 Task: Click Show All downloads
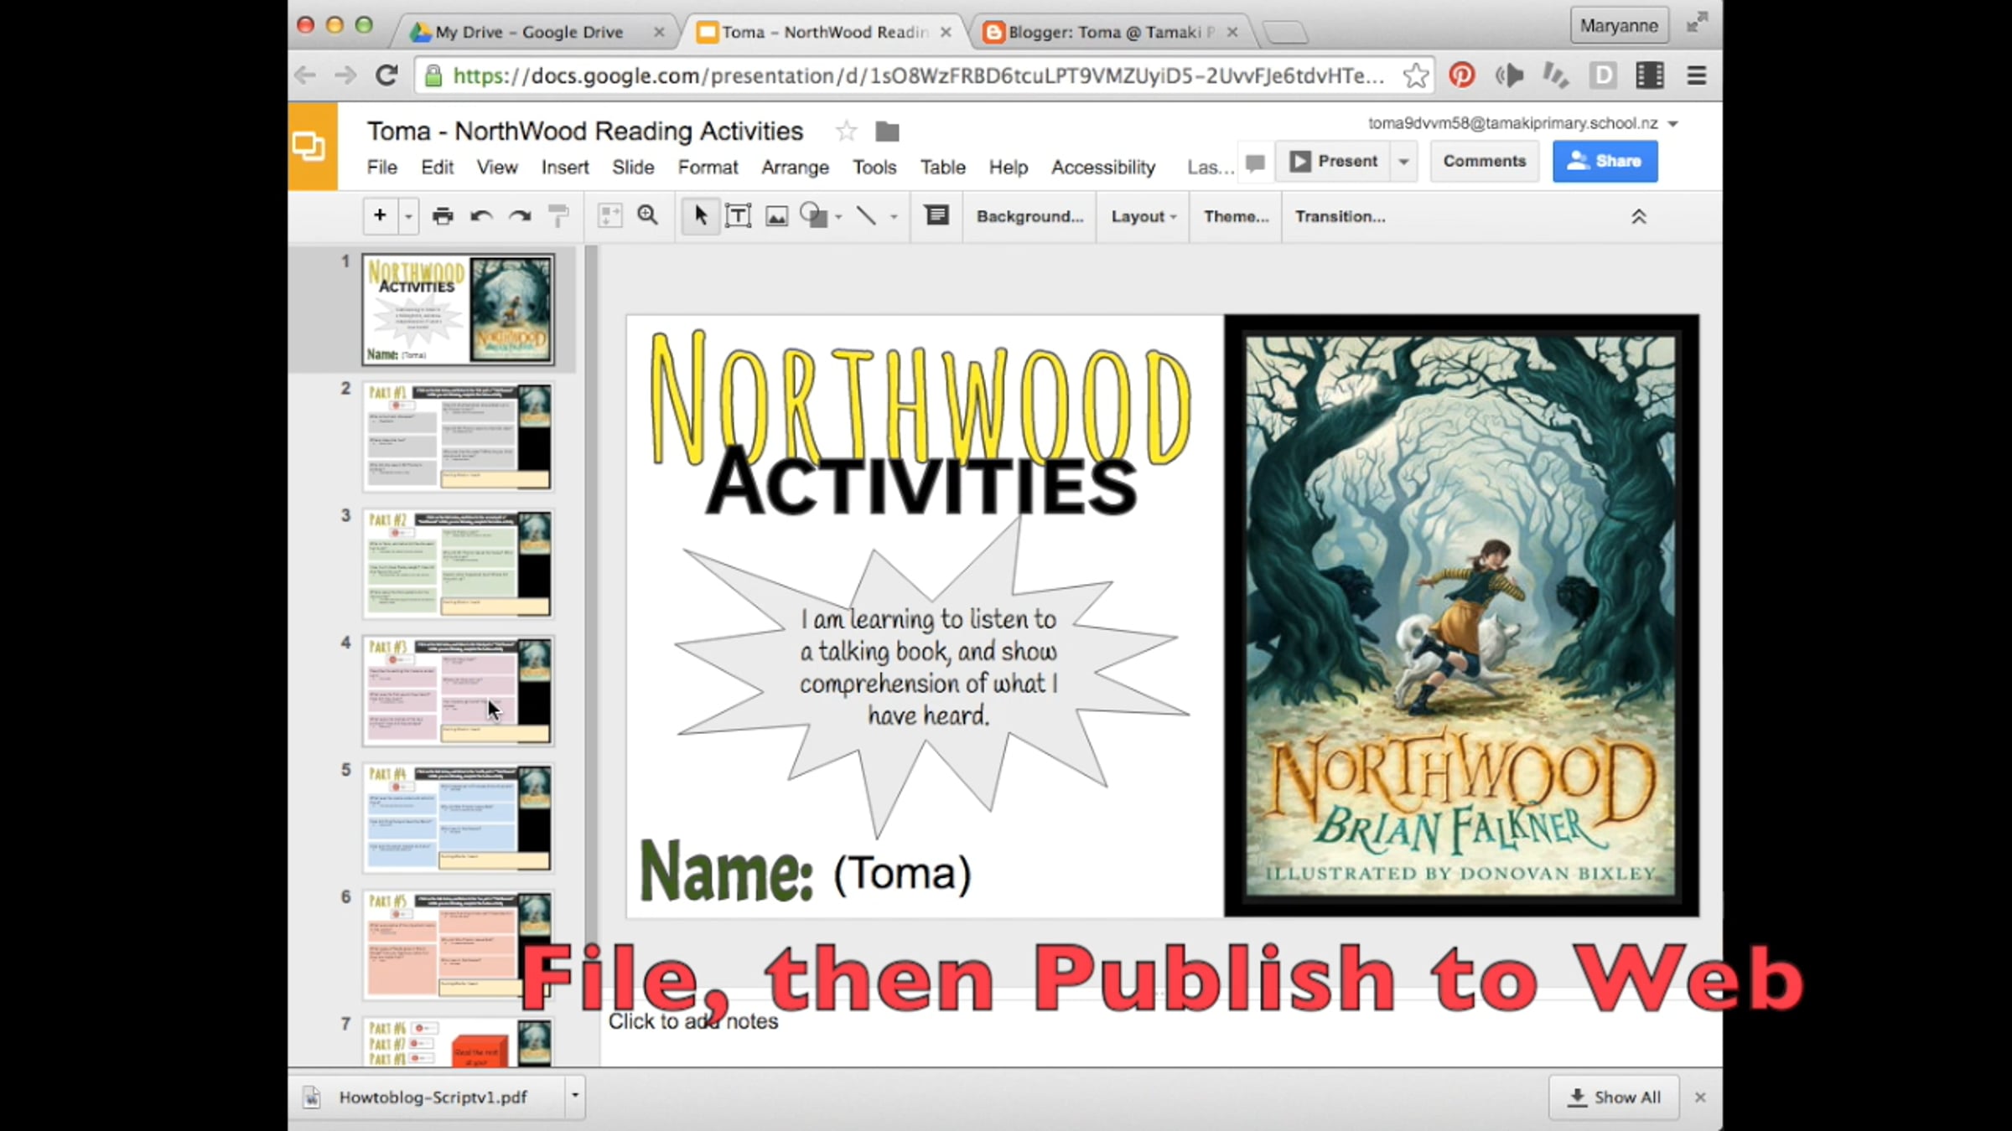point(1614,1097)
